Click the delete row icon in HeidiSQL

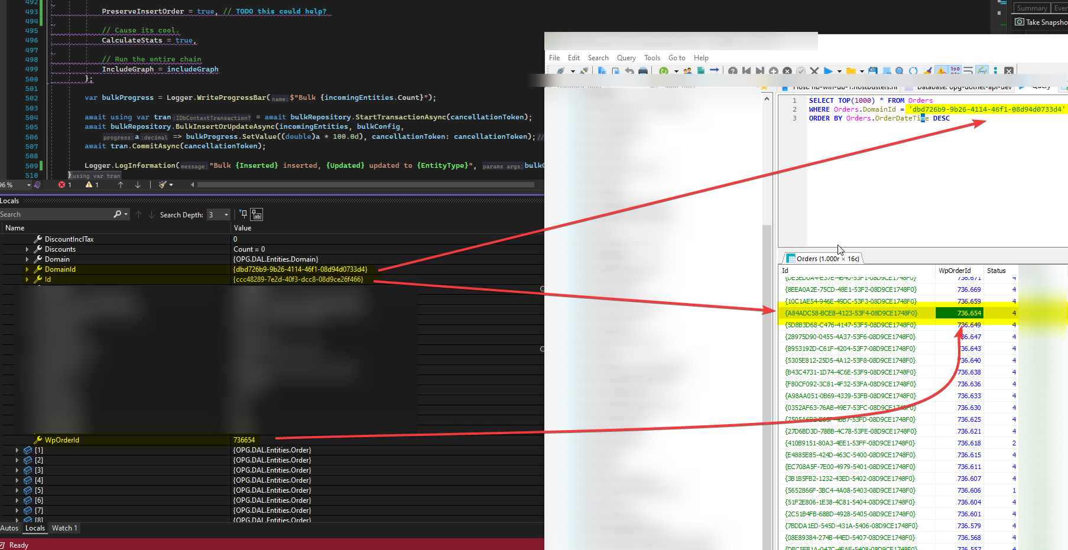787,71
